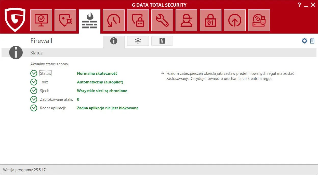Open the Encryption module

coord(210,20)
